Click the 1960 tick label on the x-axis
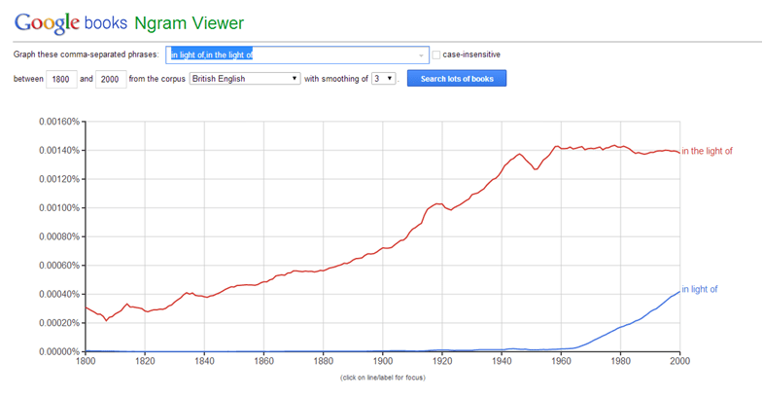 pyautogui.click(x=561, y=360)
